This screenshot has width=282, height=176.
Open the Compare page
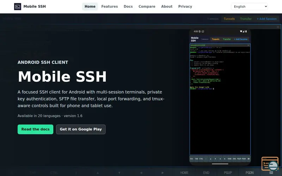pos(147,6)
